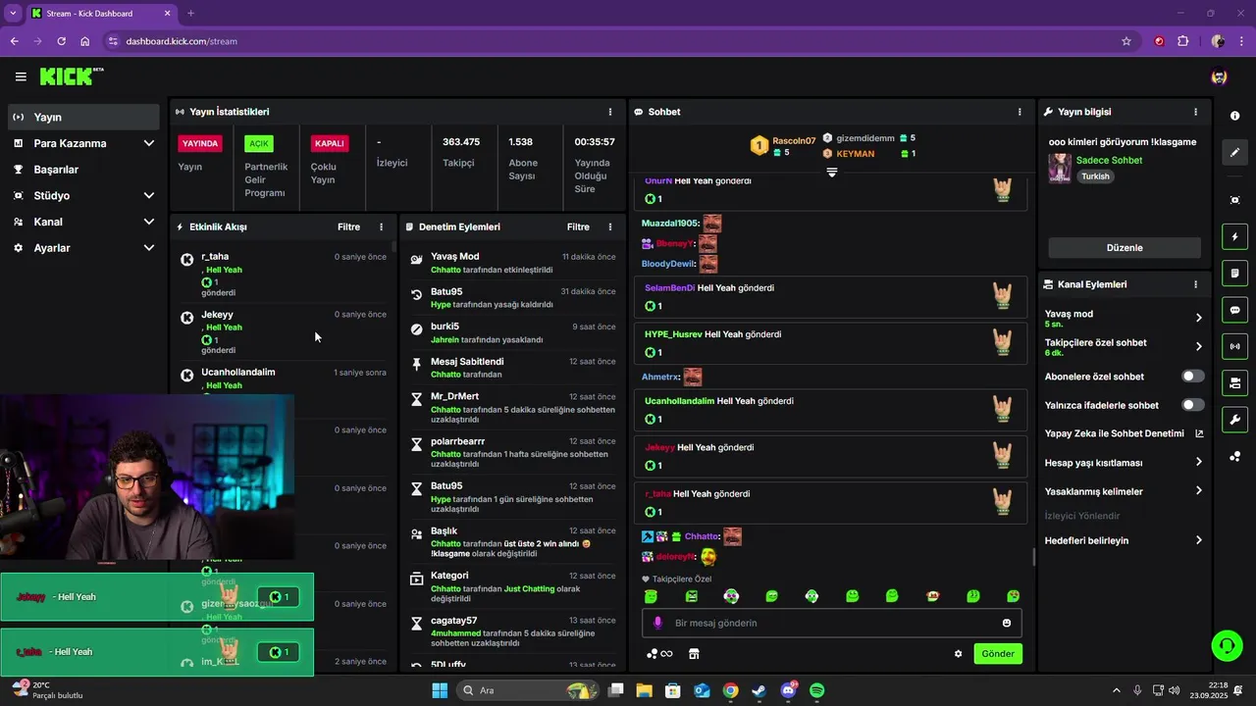Click the chat panel scrollbar
The image size is (1256, 706).
[x=1032, y=557]
